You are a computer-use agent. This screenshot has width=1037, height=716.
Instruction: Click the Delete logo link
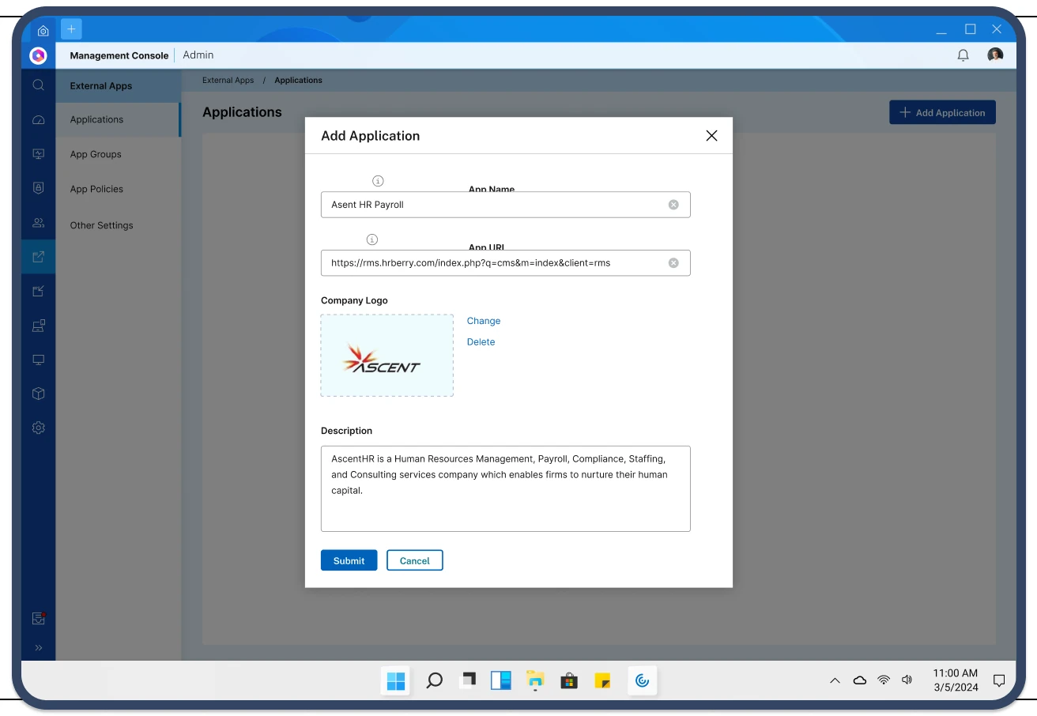pos(481,342)
